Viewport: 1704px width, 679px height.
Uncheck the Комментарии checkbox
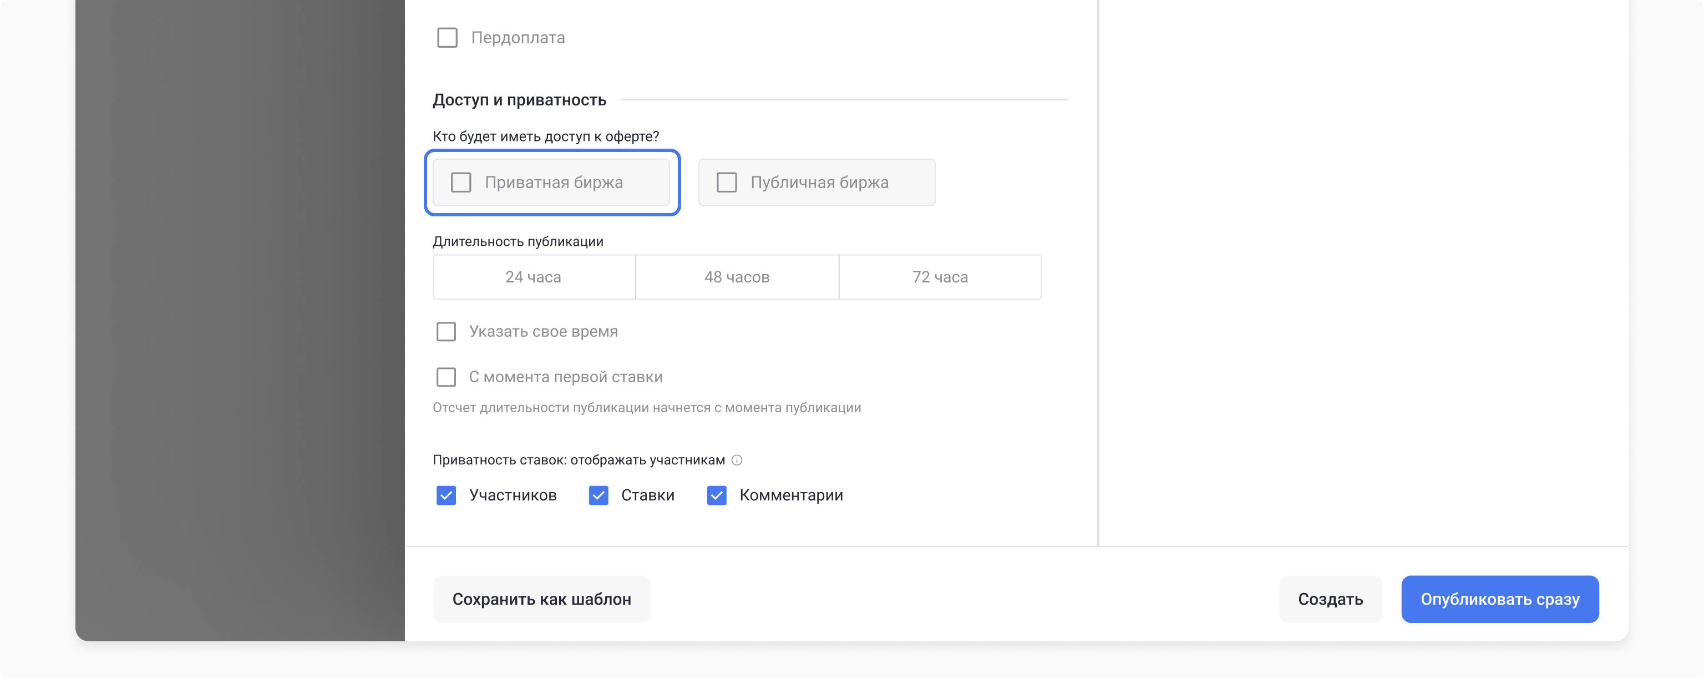pyautogui.click(x=717, y=496)
